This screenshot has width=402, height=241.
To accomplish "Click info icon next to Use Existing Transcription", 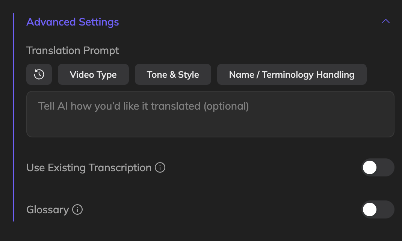I will [x=160, y=167].
